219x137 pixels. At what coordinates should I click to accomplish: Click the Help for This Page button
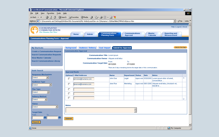tap(180, 47)
